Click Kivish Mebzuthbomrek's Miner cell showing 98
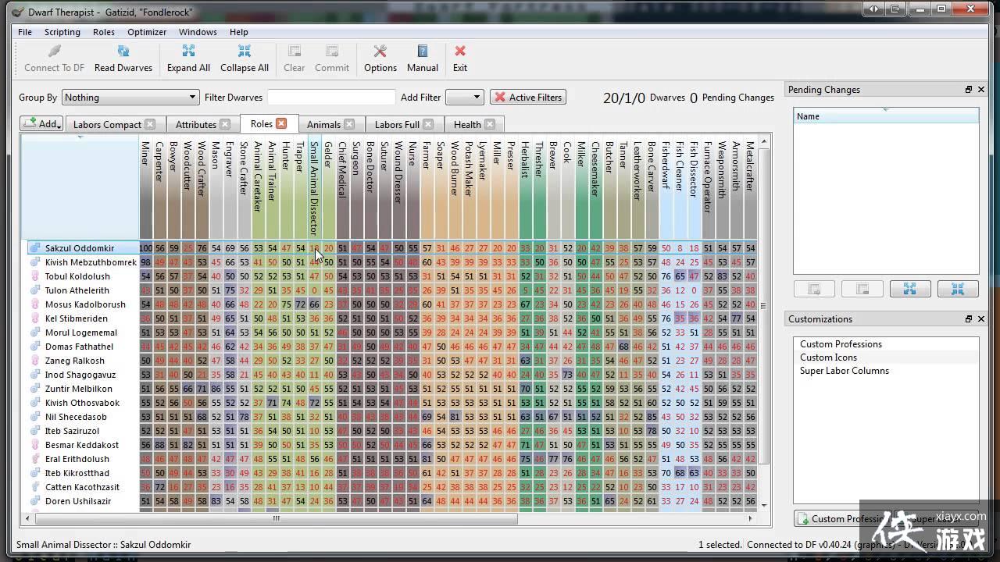This screenshot has height=562, width=1000. point(146,262)
